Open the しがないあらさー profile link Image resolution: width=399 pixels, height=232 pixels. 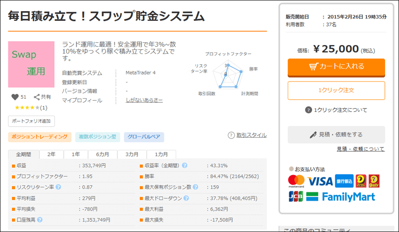[x=144, y=101]
